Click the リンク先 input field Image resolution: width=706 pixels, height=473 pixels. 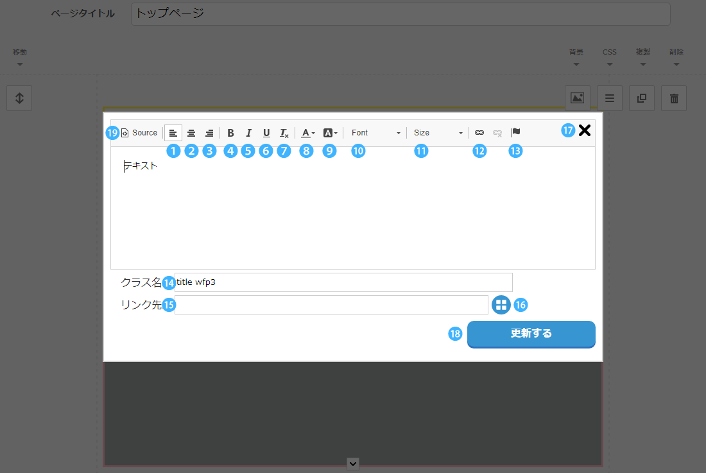click(x=331, y=305)
